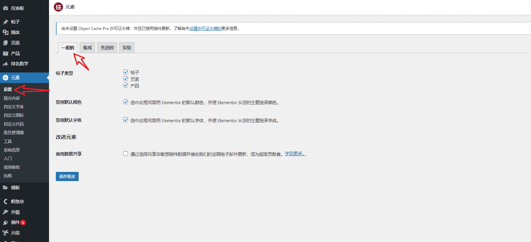Click the 保存更改 save button

click(x=67, y=177)
